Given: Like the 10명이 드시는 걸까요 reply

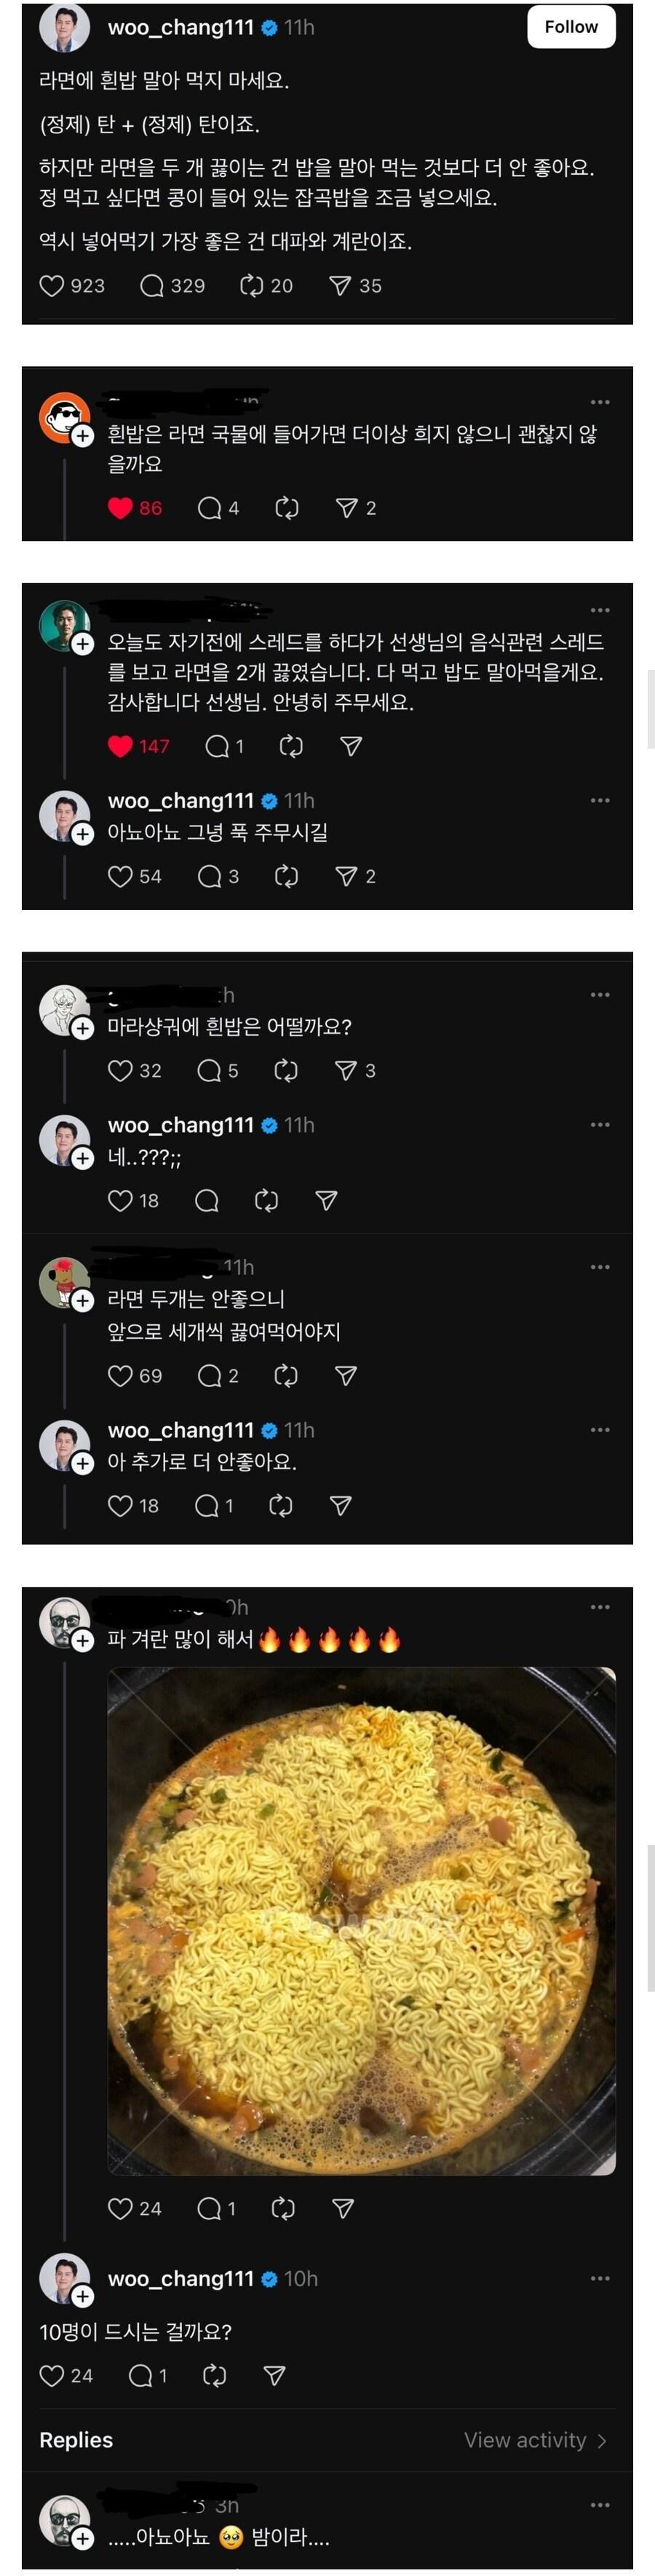Looking at the screenshot, I should [52, 2375].
